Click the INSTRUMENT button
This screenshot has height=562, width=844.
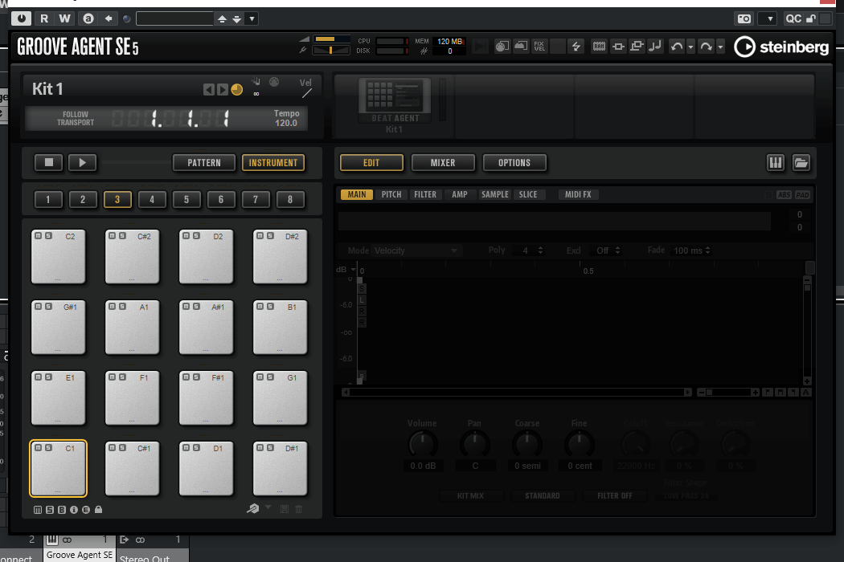[273, 162]
